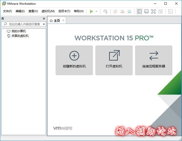This screenshot has width=182, height=141.
Task: Toggle Unity mode icon
Action: (x=160, y=11)
